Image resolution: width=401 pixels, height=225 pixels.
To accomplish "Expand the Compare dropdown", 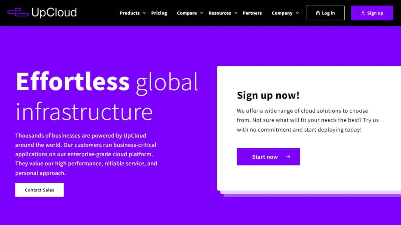I will 201,13.
